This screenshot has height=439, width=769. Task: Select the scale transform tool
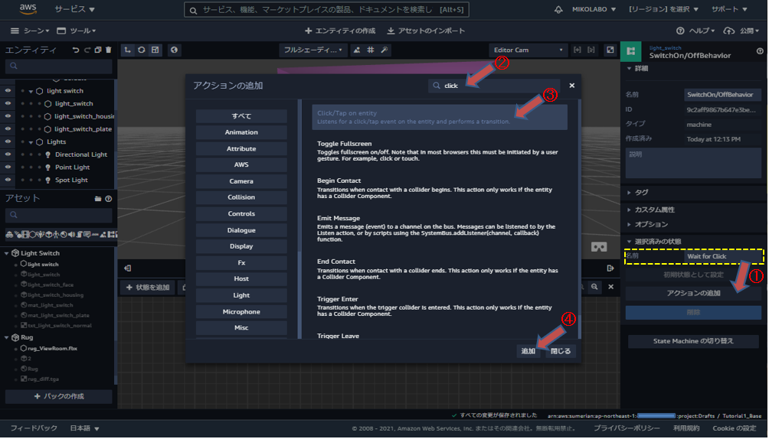[x=155, y=50]
